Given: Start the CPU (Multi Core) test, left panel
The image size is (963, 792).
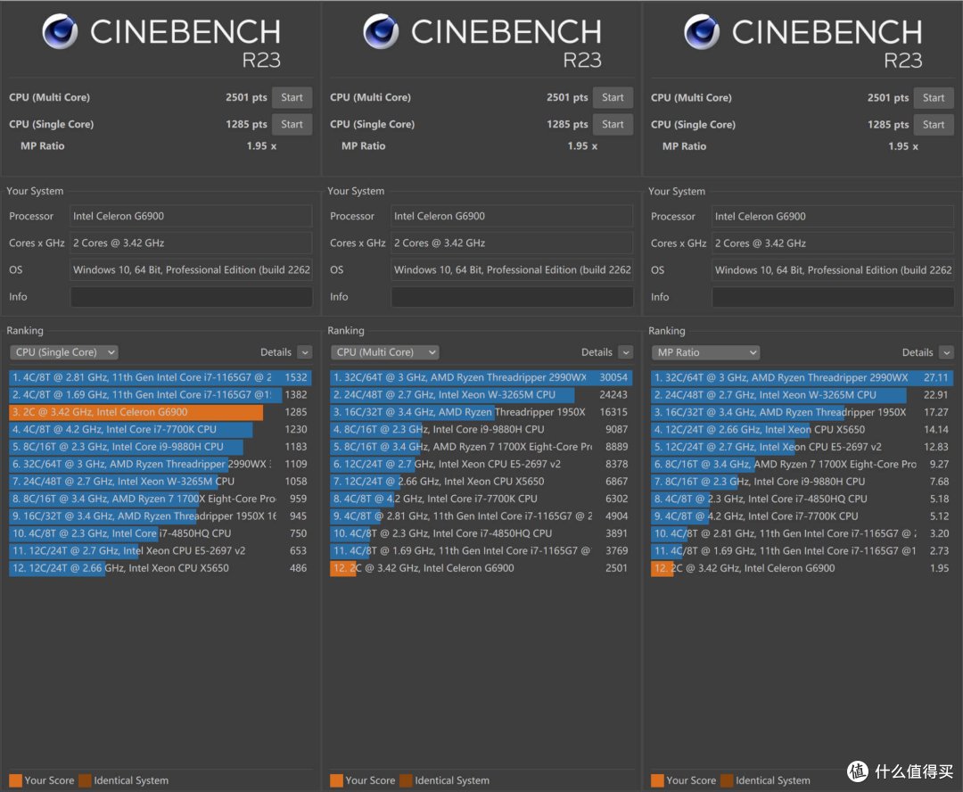Looking at the screenshot, I should (x=292, y=97).
